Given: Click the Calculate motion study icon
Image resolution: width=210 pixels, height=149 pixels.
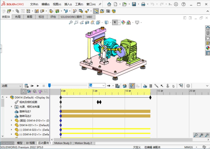Looking at the screenshot, I should pyautogui.click(x=26, y=86).
